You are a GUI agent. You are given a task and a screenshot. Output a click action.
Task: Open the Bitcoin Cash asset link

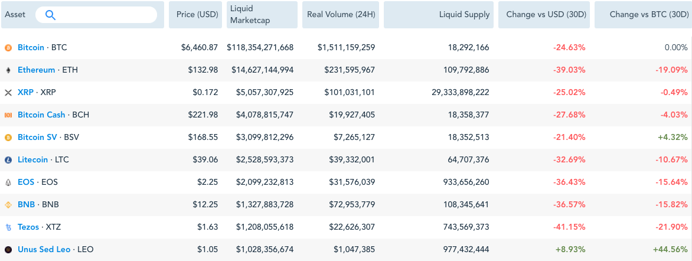(x=41, y=115)
